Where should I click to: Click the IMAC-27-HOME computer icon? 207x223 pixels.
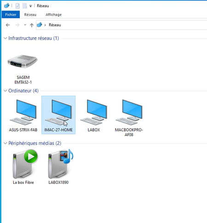58,115
